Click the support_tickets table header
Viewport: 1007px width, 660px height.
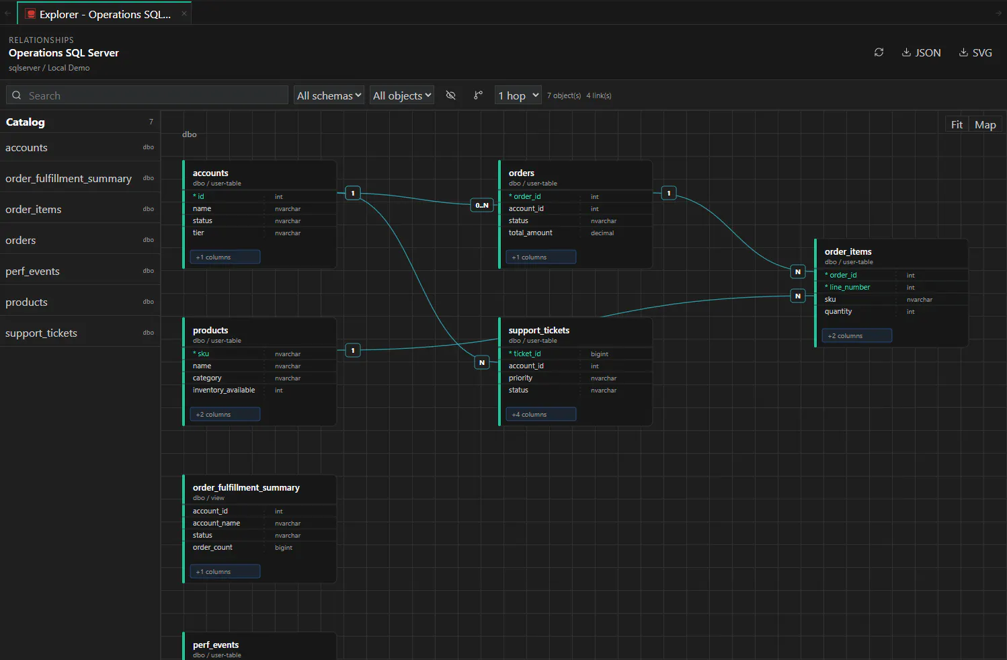coord(576,334)
